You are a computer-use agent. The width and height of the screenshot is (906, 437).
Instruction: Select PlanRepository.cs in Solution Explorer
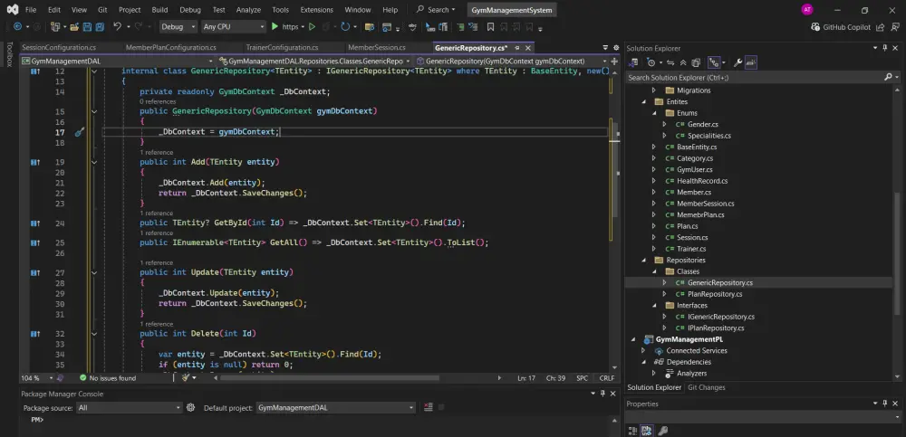tap(715, 294)
